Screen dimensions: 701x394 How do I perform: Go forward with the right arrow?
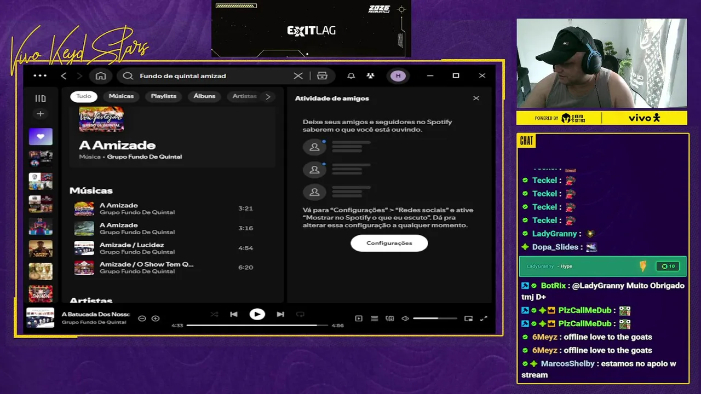pyautogui.click(x=79, y=76)
